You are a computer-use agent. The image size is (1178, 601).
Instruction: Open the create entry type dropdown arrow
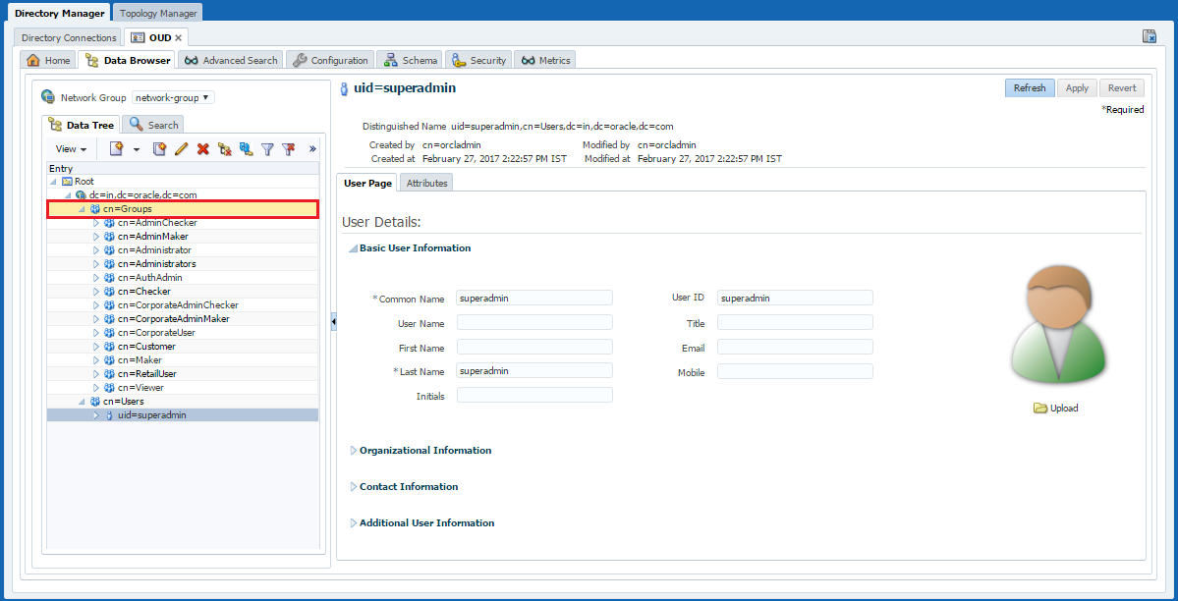[x=137, y=149]
